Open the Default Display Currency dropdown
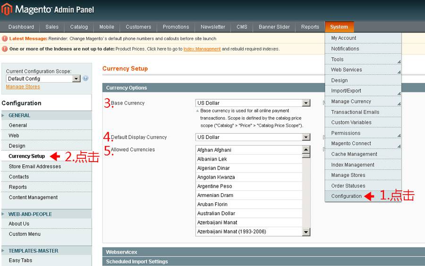Screen dimensions: 425x266 click(x=306, y=137)
